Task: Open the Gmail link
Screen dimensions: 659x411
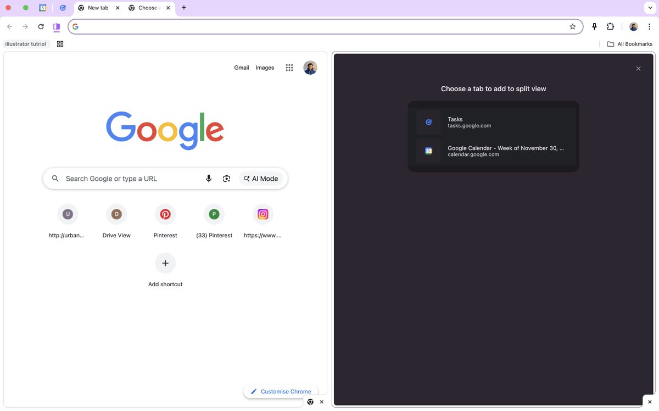Action: (x=242, y=68)
